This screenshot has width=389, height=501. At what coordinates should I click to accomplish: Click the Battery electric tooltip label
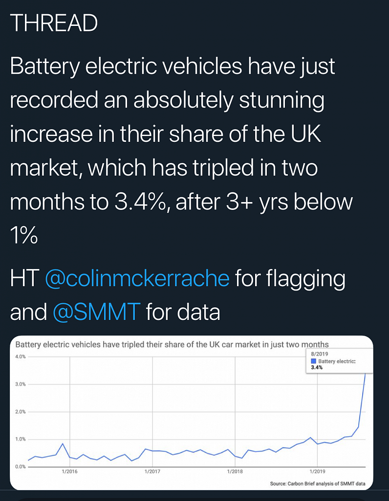click(337, 361)
